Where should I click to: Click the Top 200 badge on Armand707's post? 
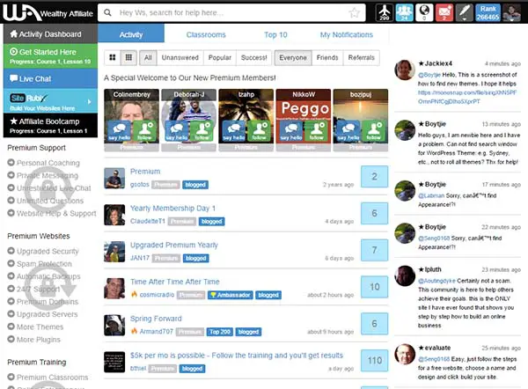point(220,332)
